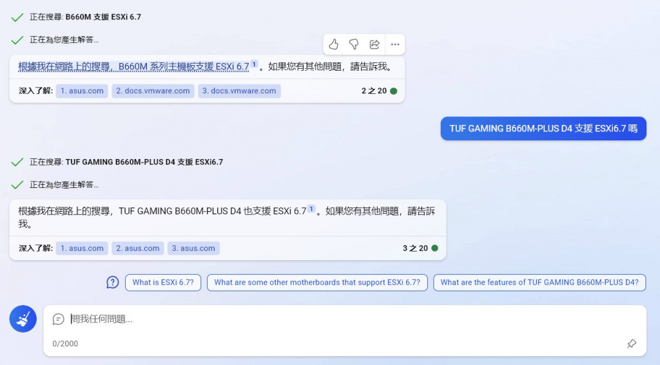660x365 pixels.
Task: Click the new topic broom button
Action: click(x=23, y=319)
